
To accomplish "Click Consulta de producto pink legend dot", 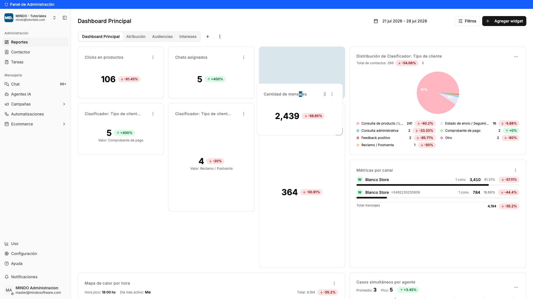I will [x=358, y=123].
